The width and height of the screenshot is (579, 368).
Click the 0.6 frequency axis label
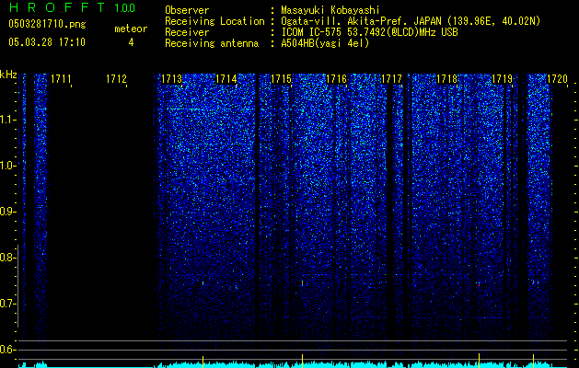(x=7, y=350)
